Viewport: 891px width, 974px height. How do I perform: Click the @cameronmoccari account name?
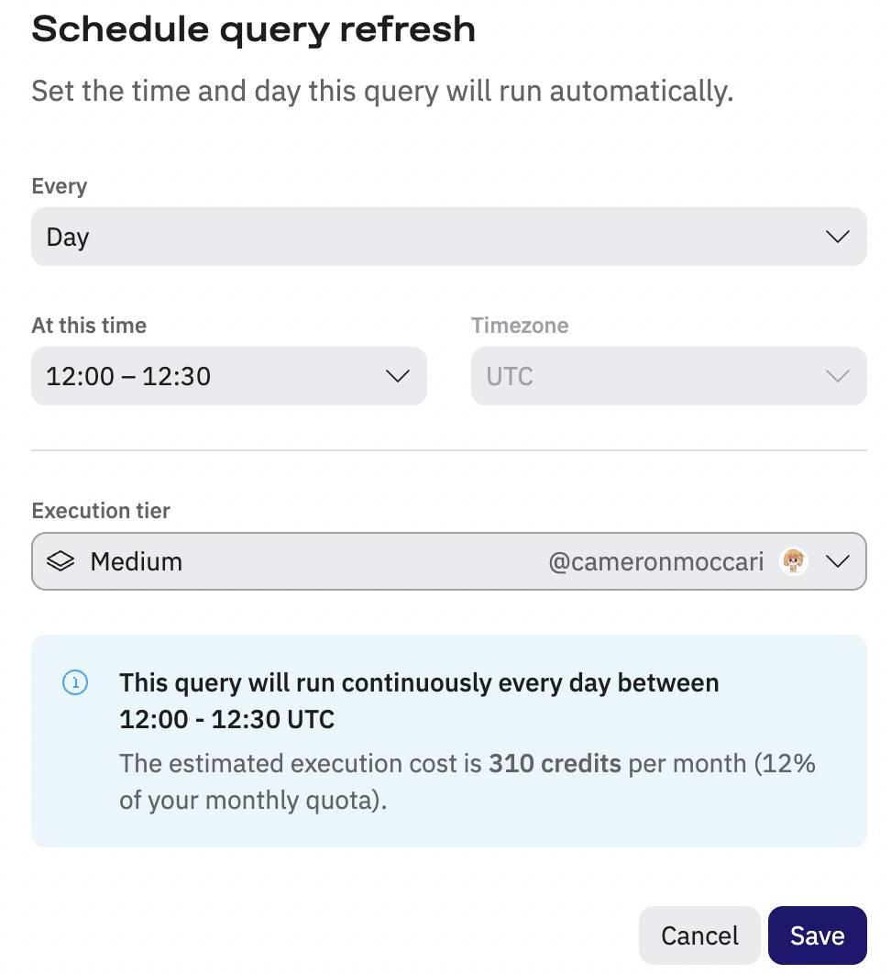click(x=655, y=561)
